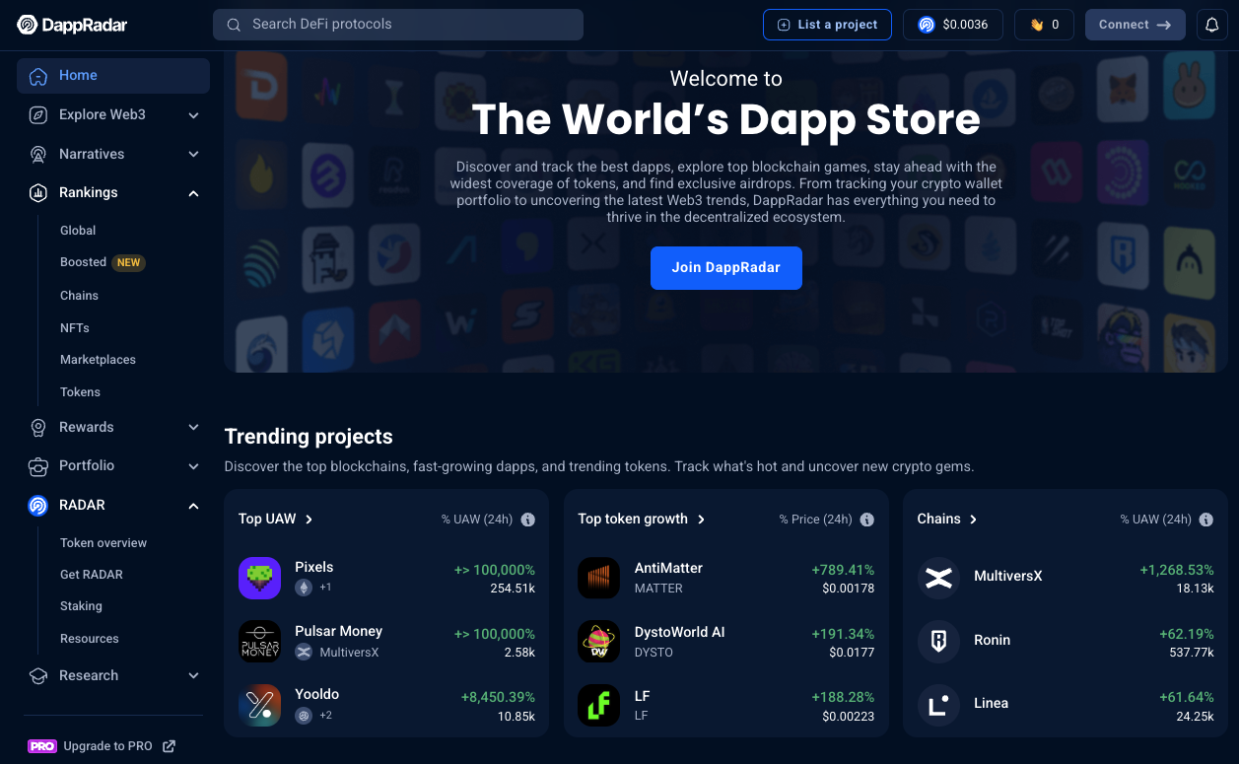Click the Ronin chain icon
The image size is (1239, 764).
[x=938, y=641]
